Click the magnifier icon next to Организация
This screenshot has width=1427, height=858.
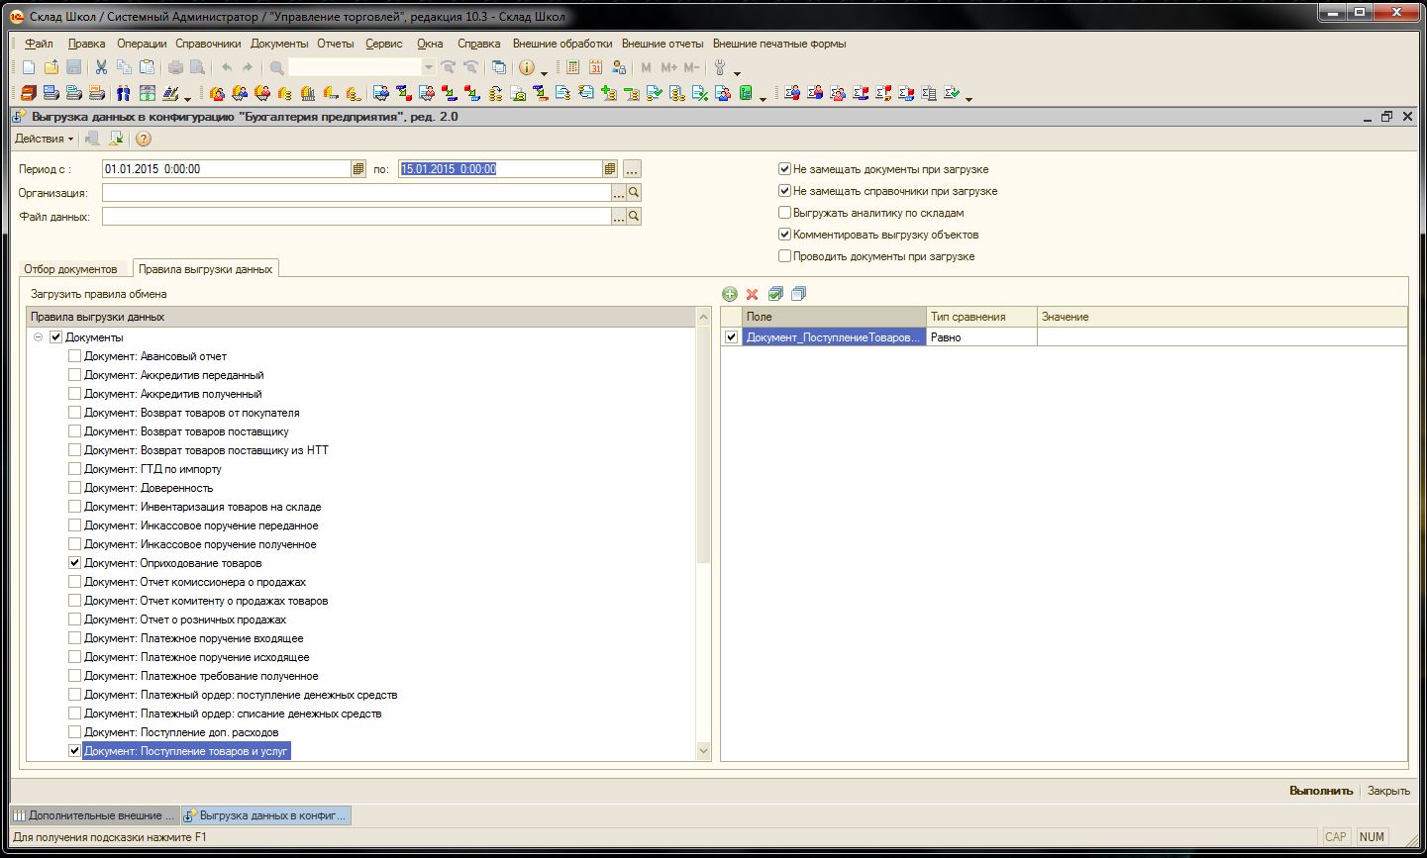tap(634, 193)
